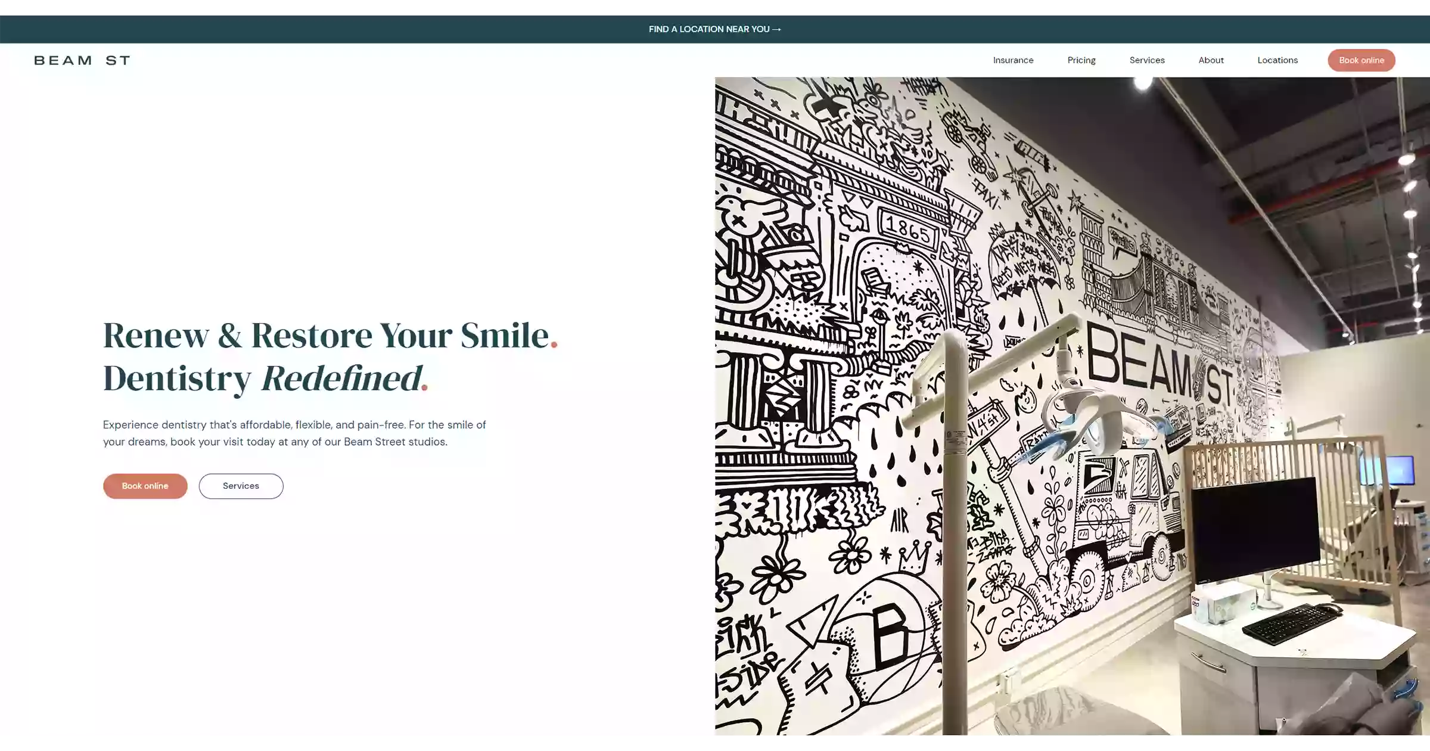
Task: Open the Locations navigation item
Action: click(1277, 60)
